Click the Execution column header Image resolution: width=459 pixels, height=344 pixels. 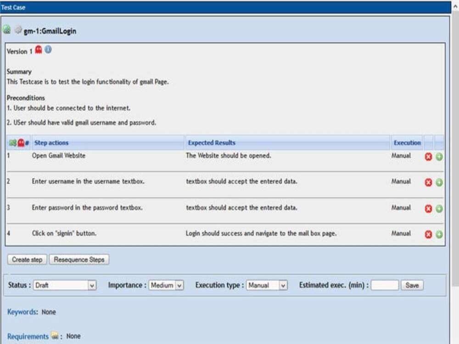point(407,143)
